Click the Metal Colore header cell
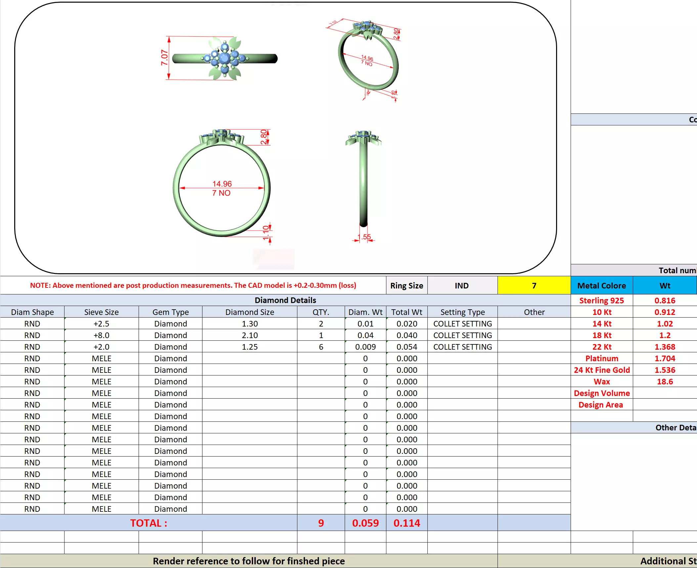This screenshot has height=568, width=697. pos(601,285)
